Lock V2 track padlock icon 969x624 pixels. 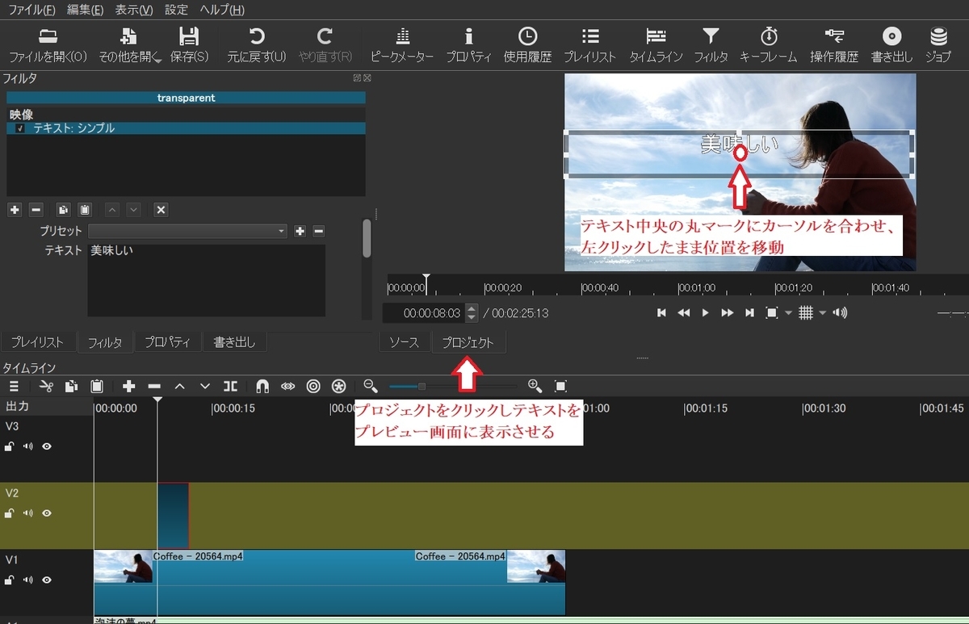pyautogui.click(x=10, y=513)
